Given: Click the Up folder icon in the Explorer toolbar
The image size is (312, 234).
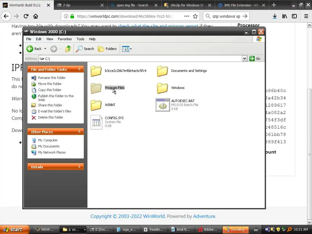Looking at the screenshot, I should click(68, 49).
